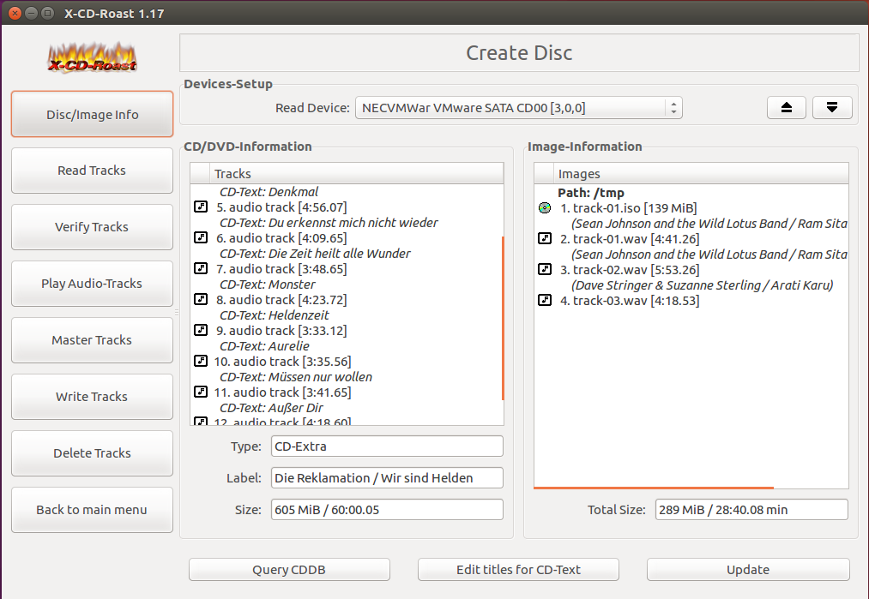Select the disc icon for track-01.iso

click(x=545, y=208)
